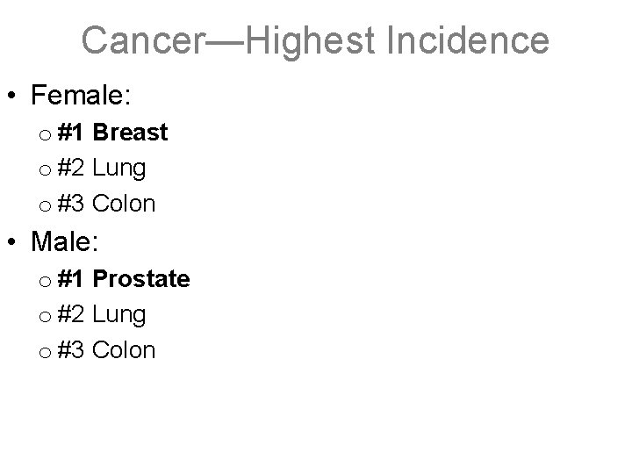This screenshot has width=632, height=474.
Task: Click the circle marker before Male "#3 Colon"
Action: coord(43,352)
